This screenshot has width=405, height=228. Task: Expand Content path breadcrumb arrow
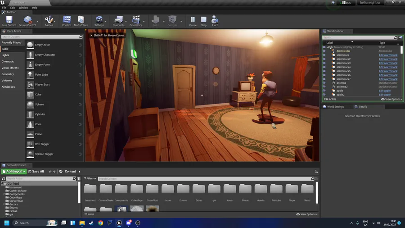(x=79, y=172)
